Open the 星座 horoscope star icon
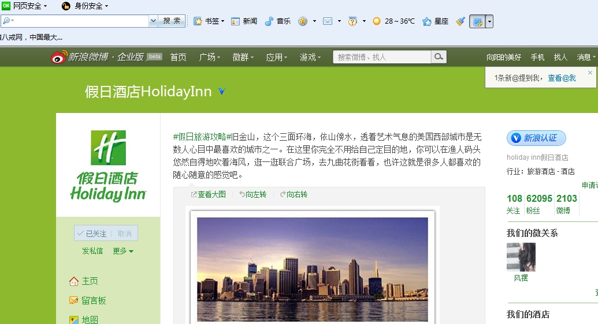 coord(427,21)
